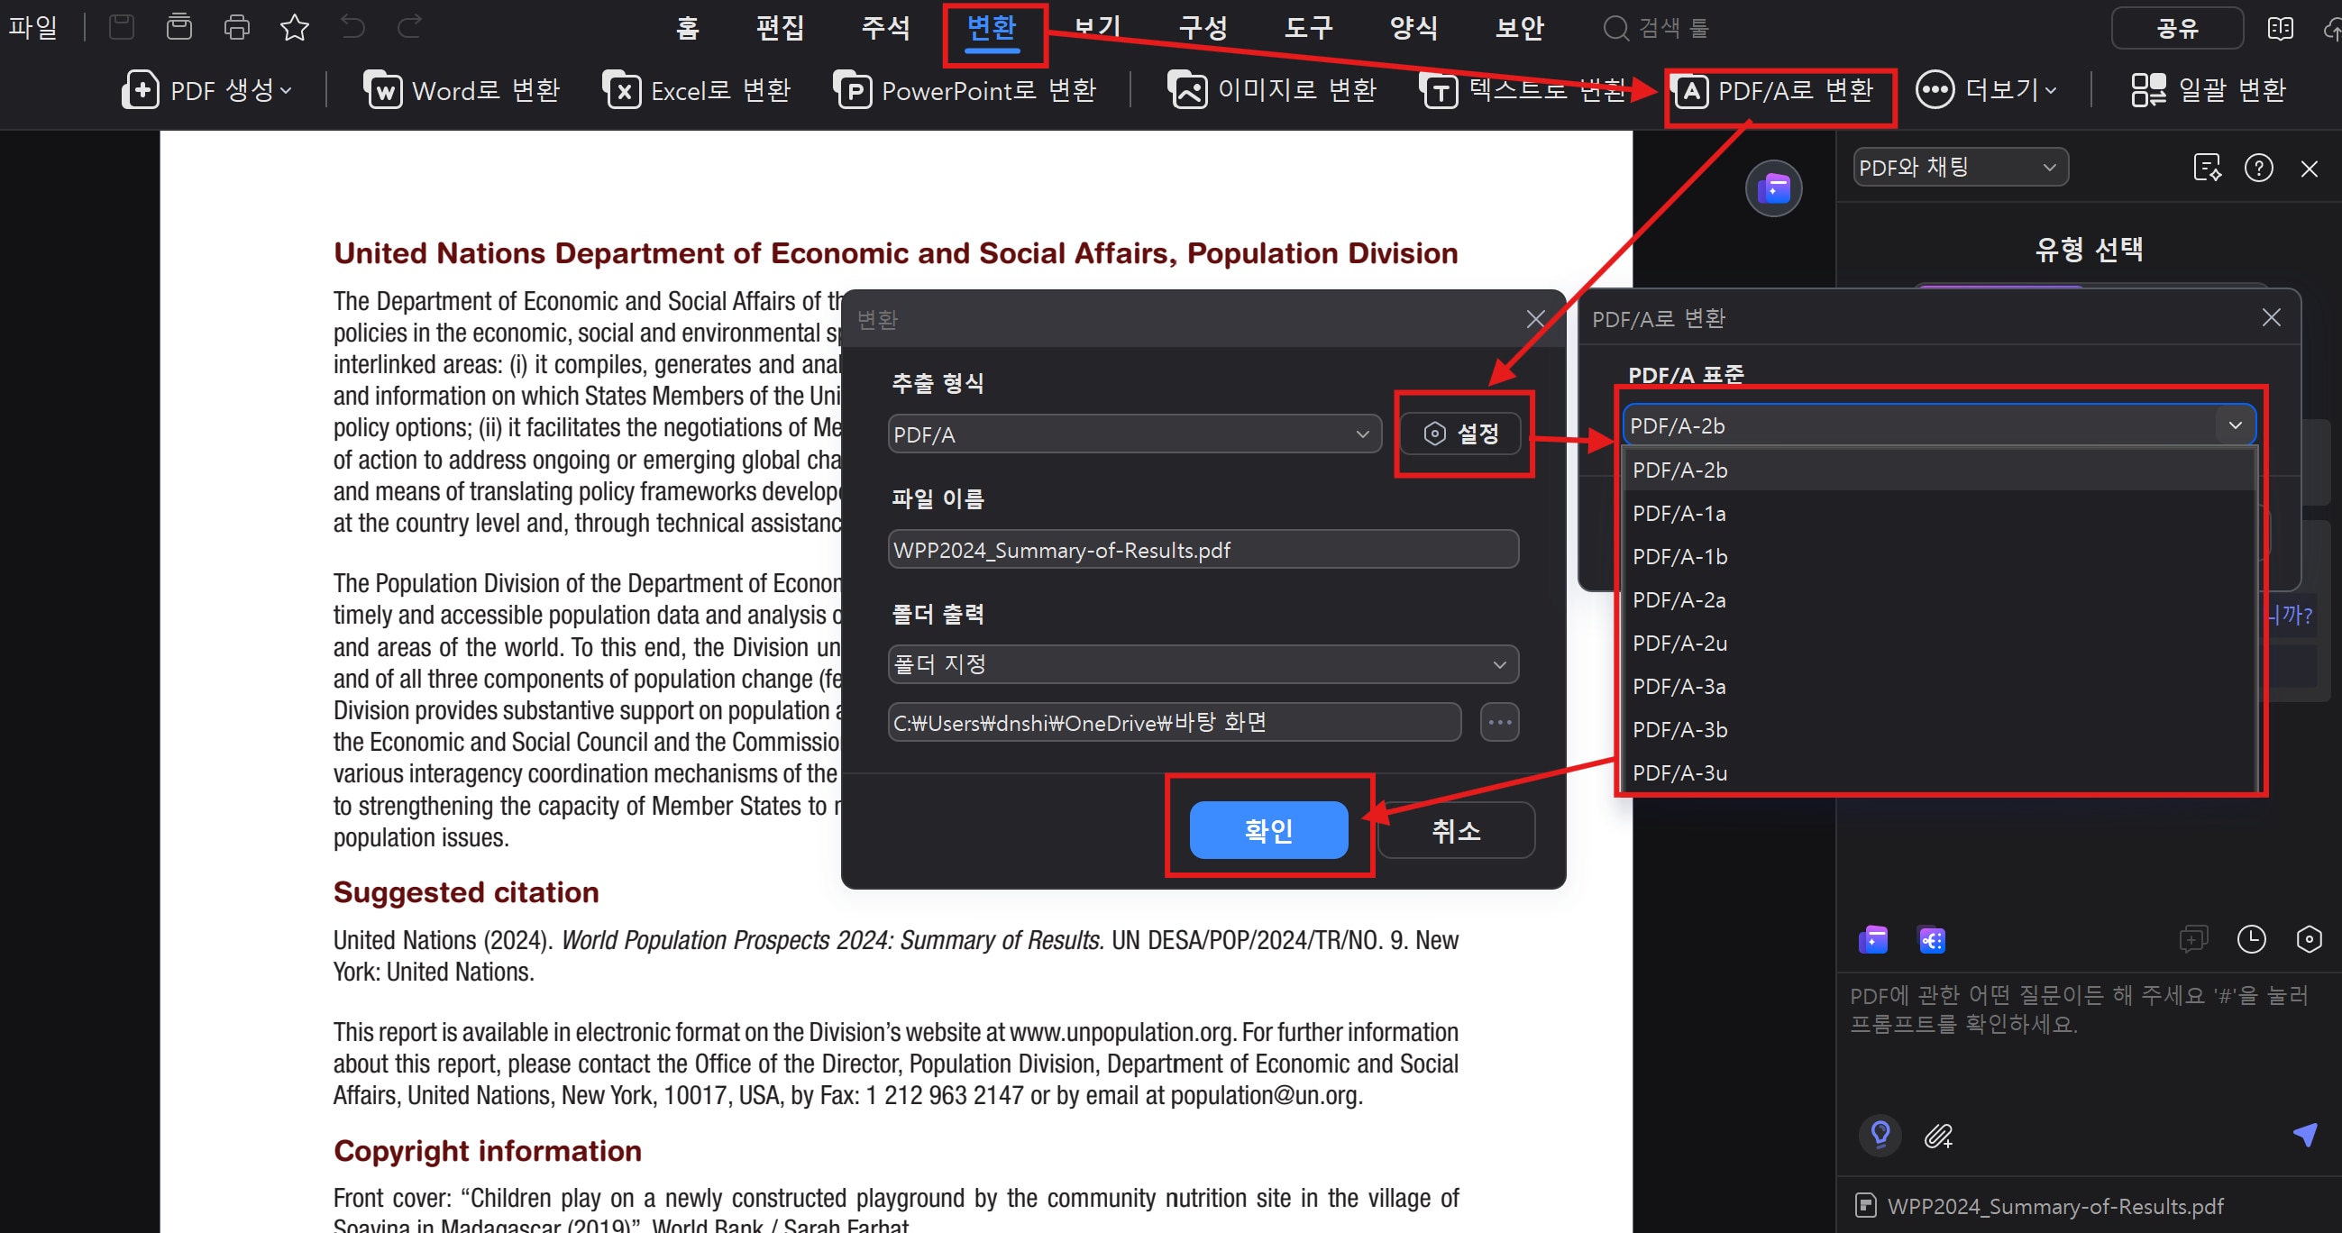
Task: Open the 추출 형식 PDF/A dropdown
Action: (x=1134, y=434)
